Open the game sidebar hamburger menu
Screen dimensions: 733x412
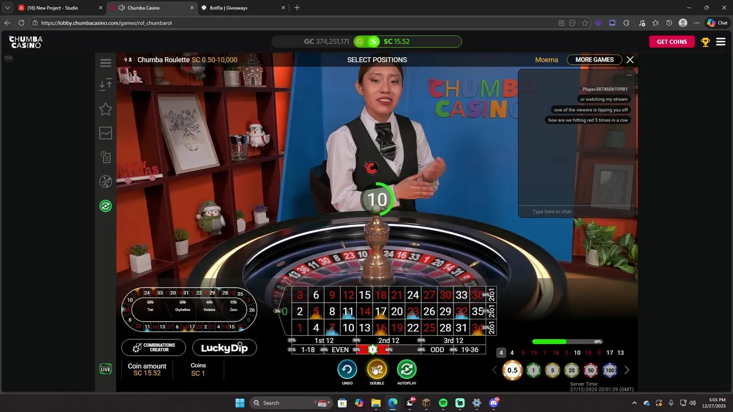pyautogui.click(x=105, y=63)
